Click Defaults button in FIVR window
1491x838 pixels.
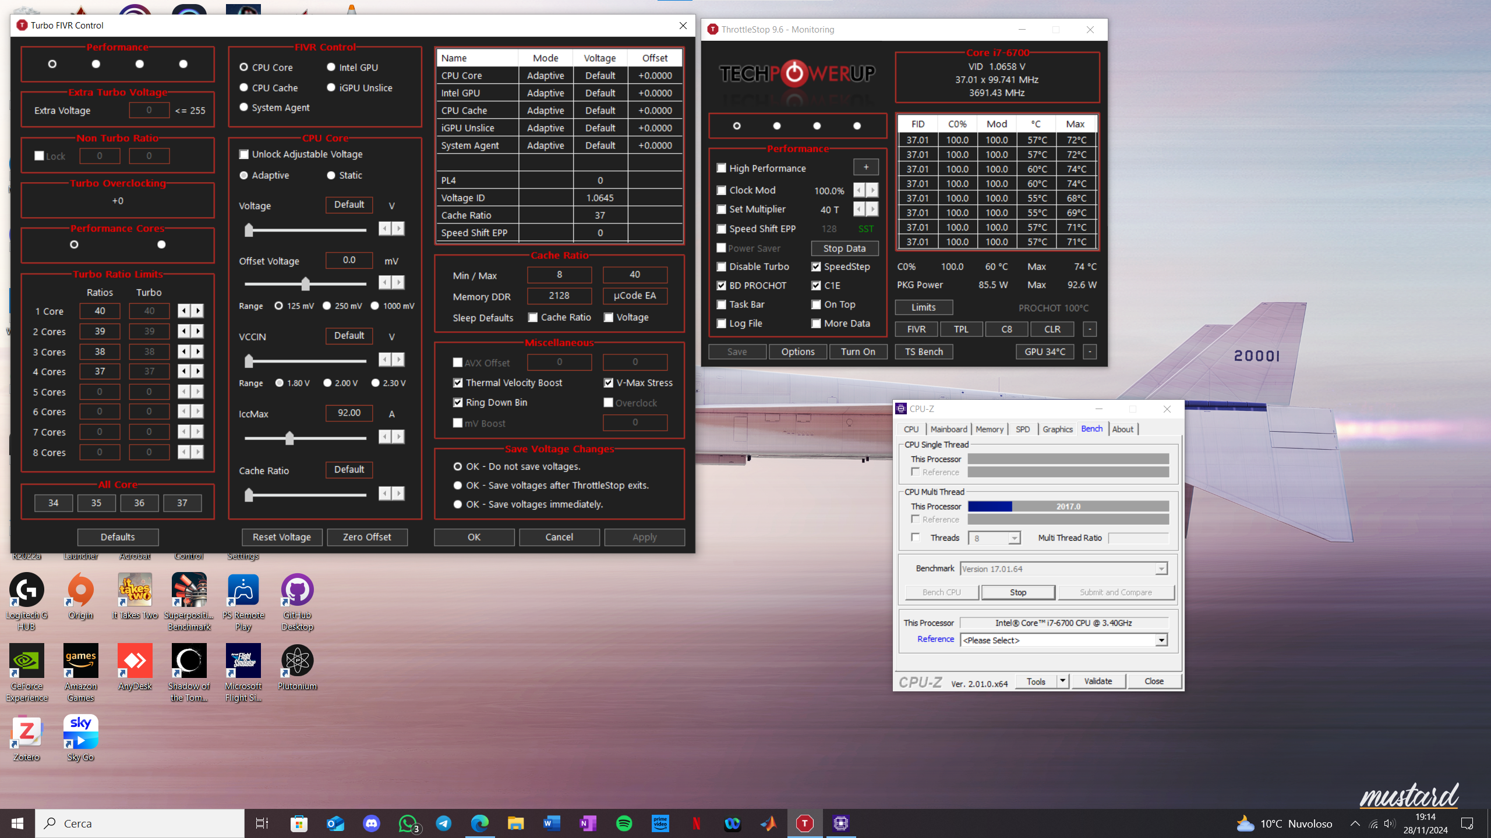coord(118,537)
